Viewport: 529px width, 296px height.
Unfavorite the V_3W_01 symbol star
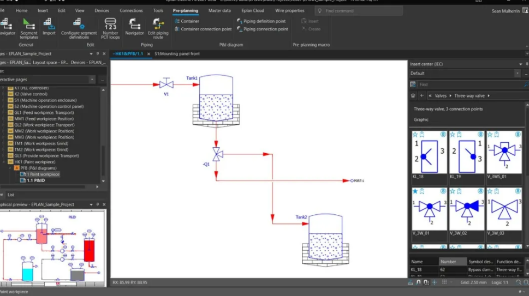[x=415, y=191]
